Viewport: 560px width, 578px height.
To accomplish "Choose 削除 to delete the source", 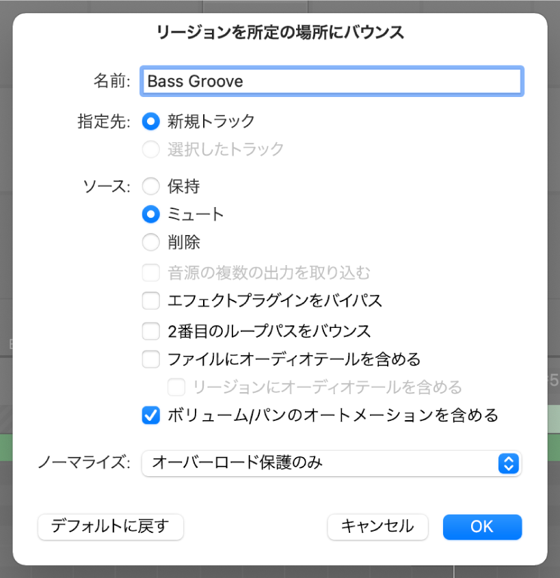I will (150, 242).
